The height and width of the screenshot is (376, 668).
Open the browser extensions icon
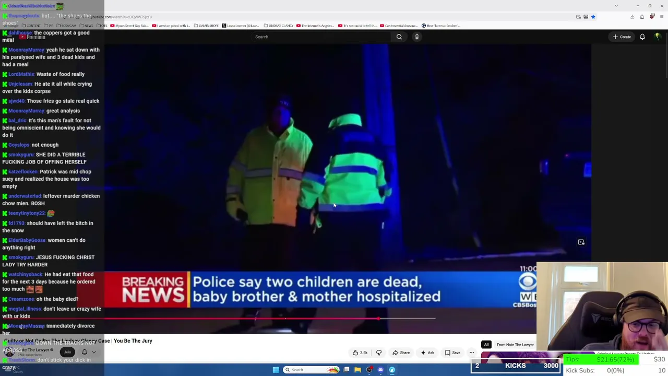(x=642, y=17)
